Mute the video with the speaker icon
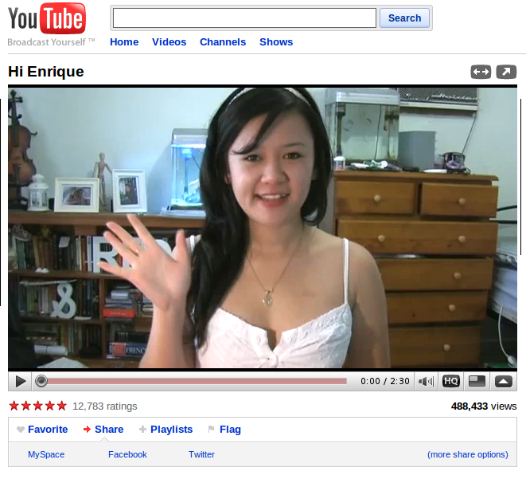This screenshot has height=479, width=526. (427, 381)
